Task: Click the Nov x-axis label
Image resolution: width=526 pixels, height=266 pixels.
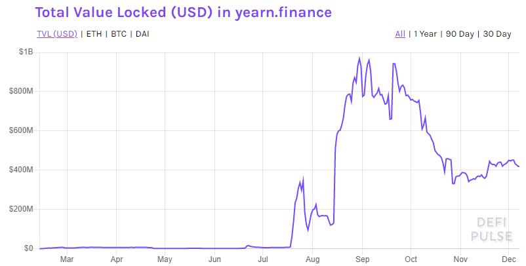Action: coord(460,259)
